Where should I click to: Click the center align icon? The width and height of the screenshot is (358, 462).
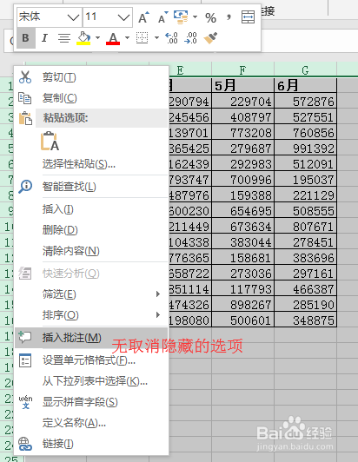click(64, 38)
